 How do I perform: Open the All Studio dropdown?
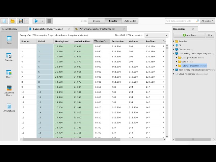(207, 21)
